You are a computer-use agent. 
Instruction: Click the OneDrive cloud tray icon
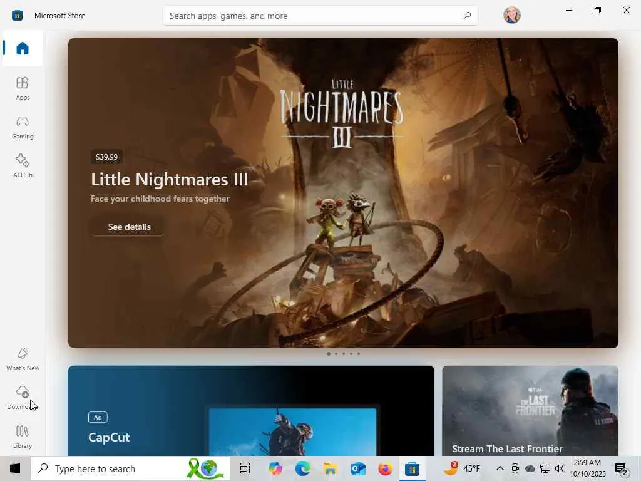530,468
